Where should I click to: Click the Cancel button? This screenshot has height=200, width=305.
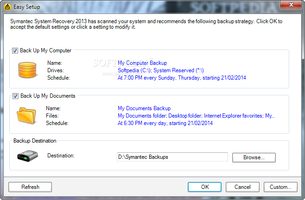coord(242,187)
